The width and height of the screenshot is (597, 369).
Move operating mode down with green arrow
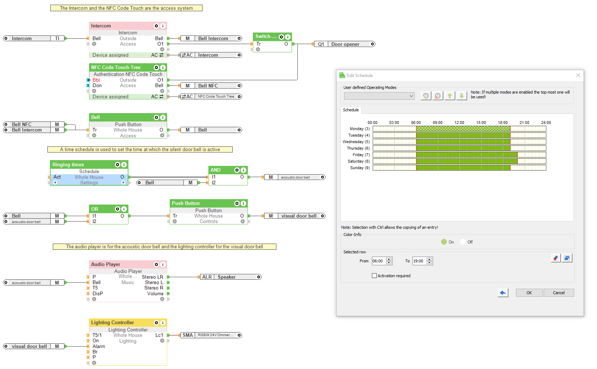point(462,96)
